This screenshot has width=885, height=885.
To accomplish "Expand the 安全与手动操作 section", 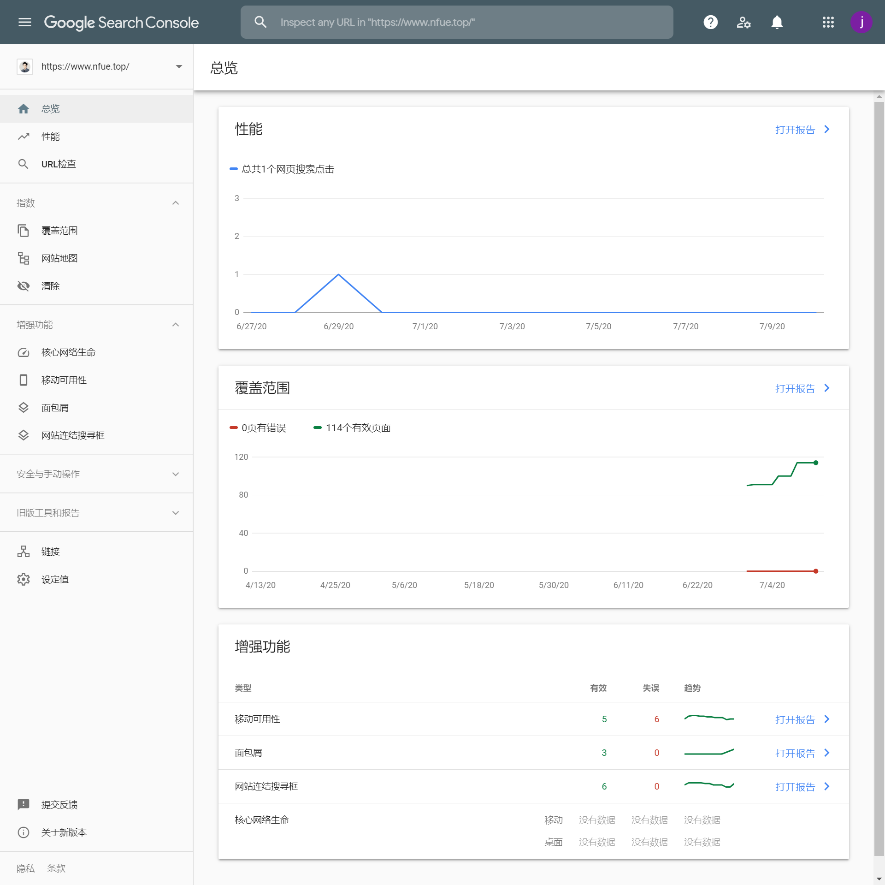I will click(176, 474).
